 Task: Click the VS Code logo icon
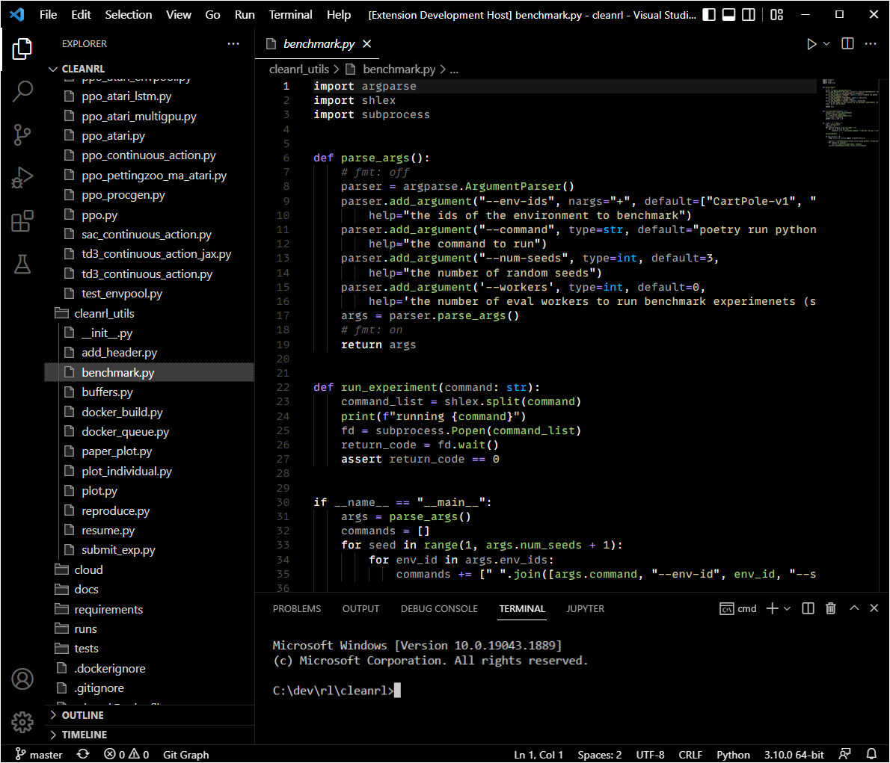coord(17,14)
